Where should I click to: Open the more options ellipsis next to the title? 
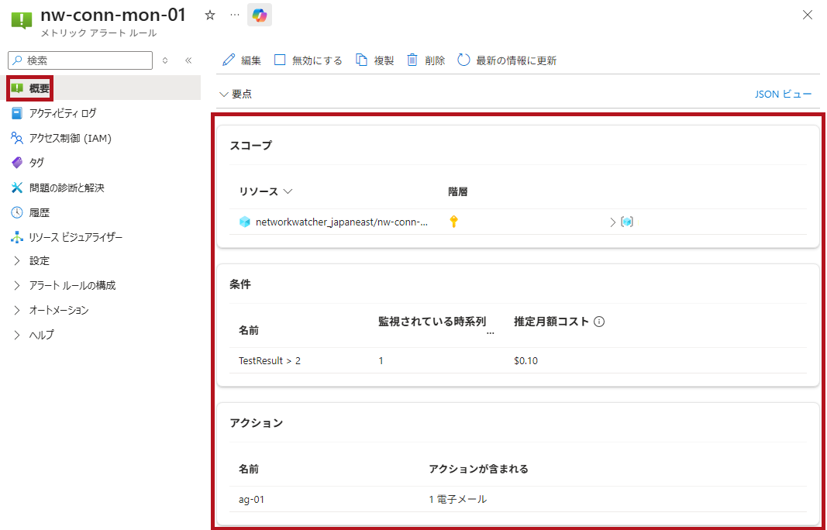[x=235, y=15]
